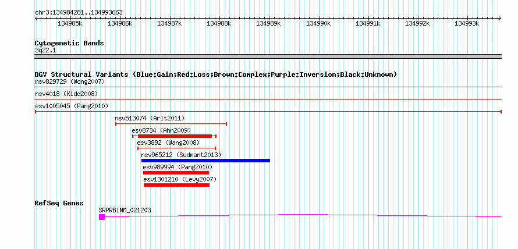Click the 134986k ruler tick label
Image resolution: width=518 pixels, height=249 pixels.
[120, 24]
